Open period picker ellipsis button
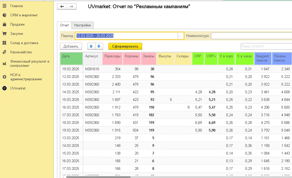 pos(180,36)
